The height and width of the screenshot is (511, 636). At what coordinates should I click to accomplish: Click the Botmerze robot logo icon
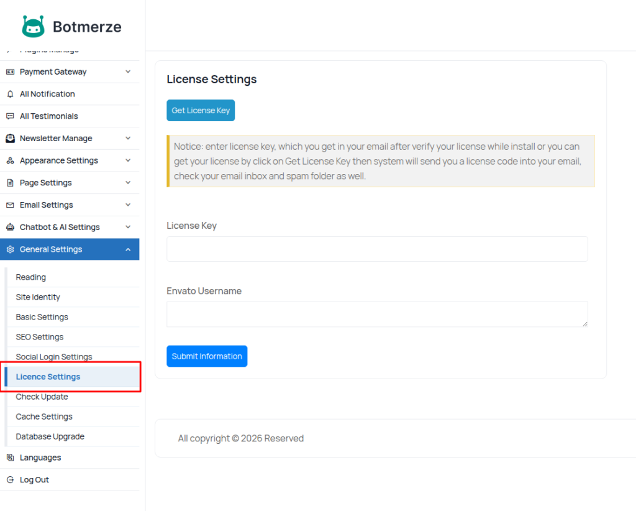(x=34, y=26)
